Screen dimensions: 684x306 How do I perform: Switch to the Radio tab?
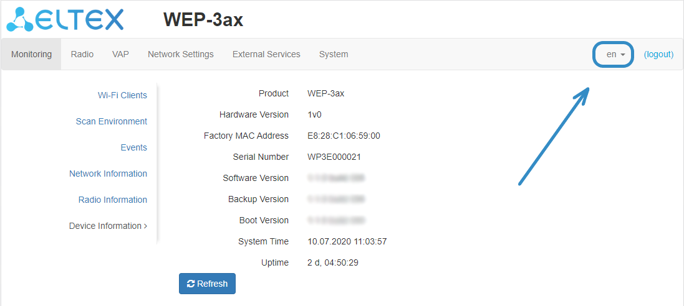(x=82, y=54)
